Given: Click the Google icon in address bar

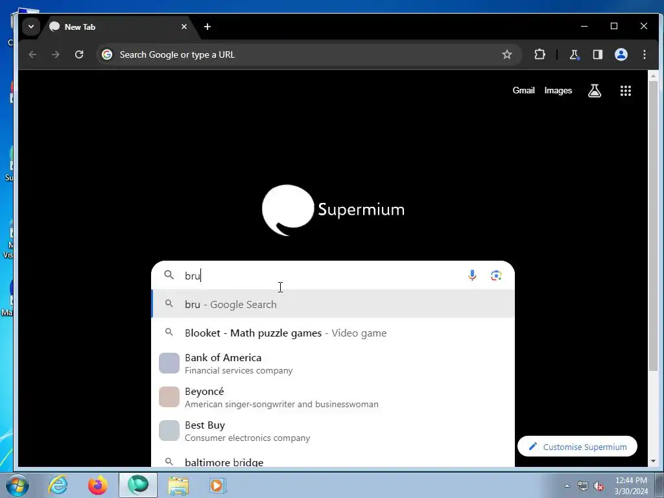Looking at the screenshot, I should [x=107, y=54].
